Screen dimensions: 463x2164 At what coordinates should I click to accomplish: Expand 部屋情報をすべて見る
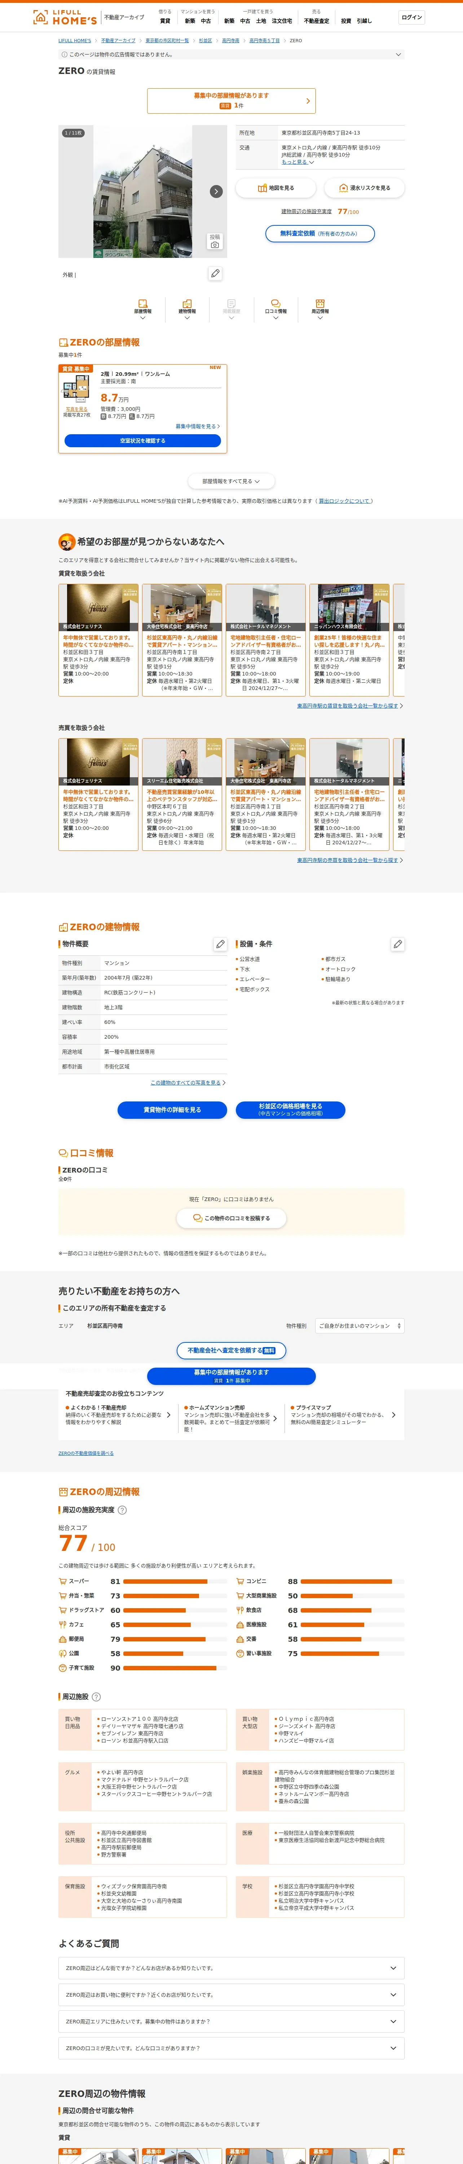[x=231, y=481]
